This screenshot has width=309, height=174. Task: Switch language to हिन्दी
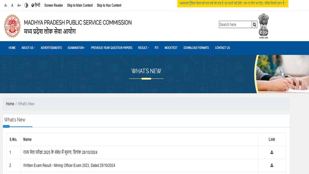coord(36,5)
